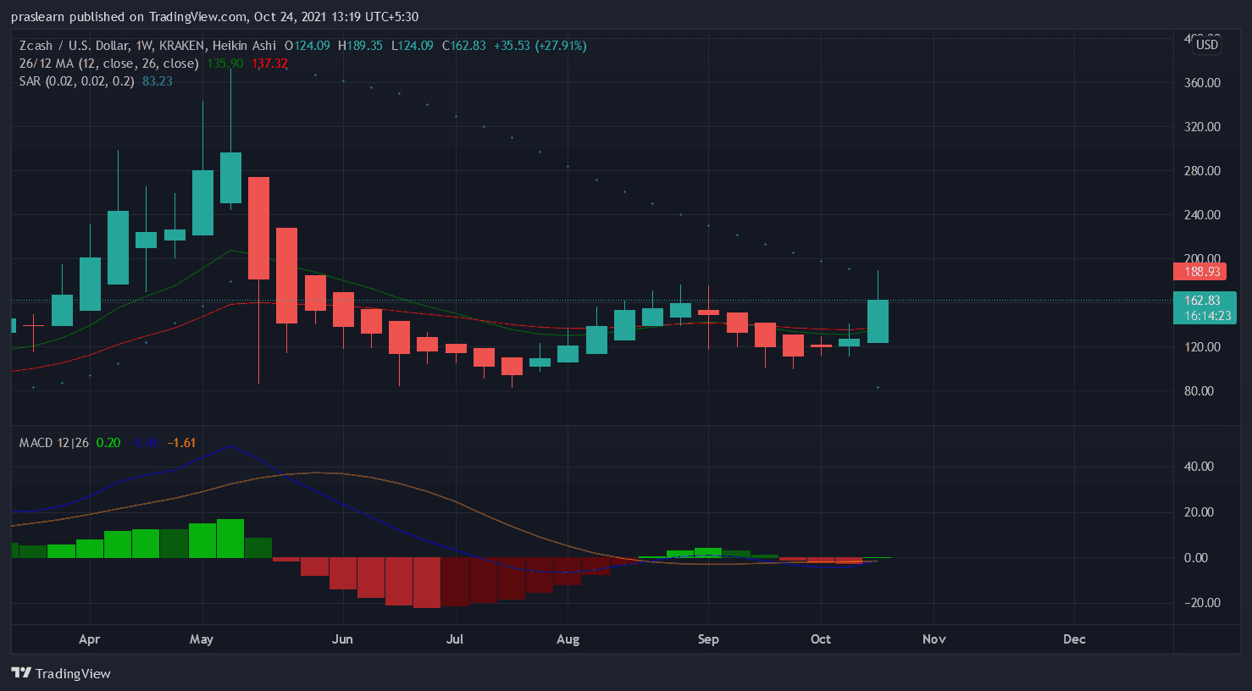Click the 40.00 MACD scale value

pos(1198,467)
